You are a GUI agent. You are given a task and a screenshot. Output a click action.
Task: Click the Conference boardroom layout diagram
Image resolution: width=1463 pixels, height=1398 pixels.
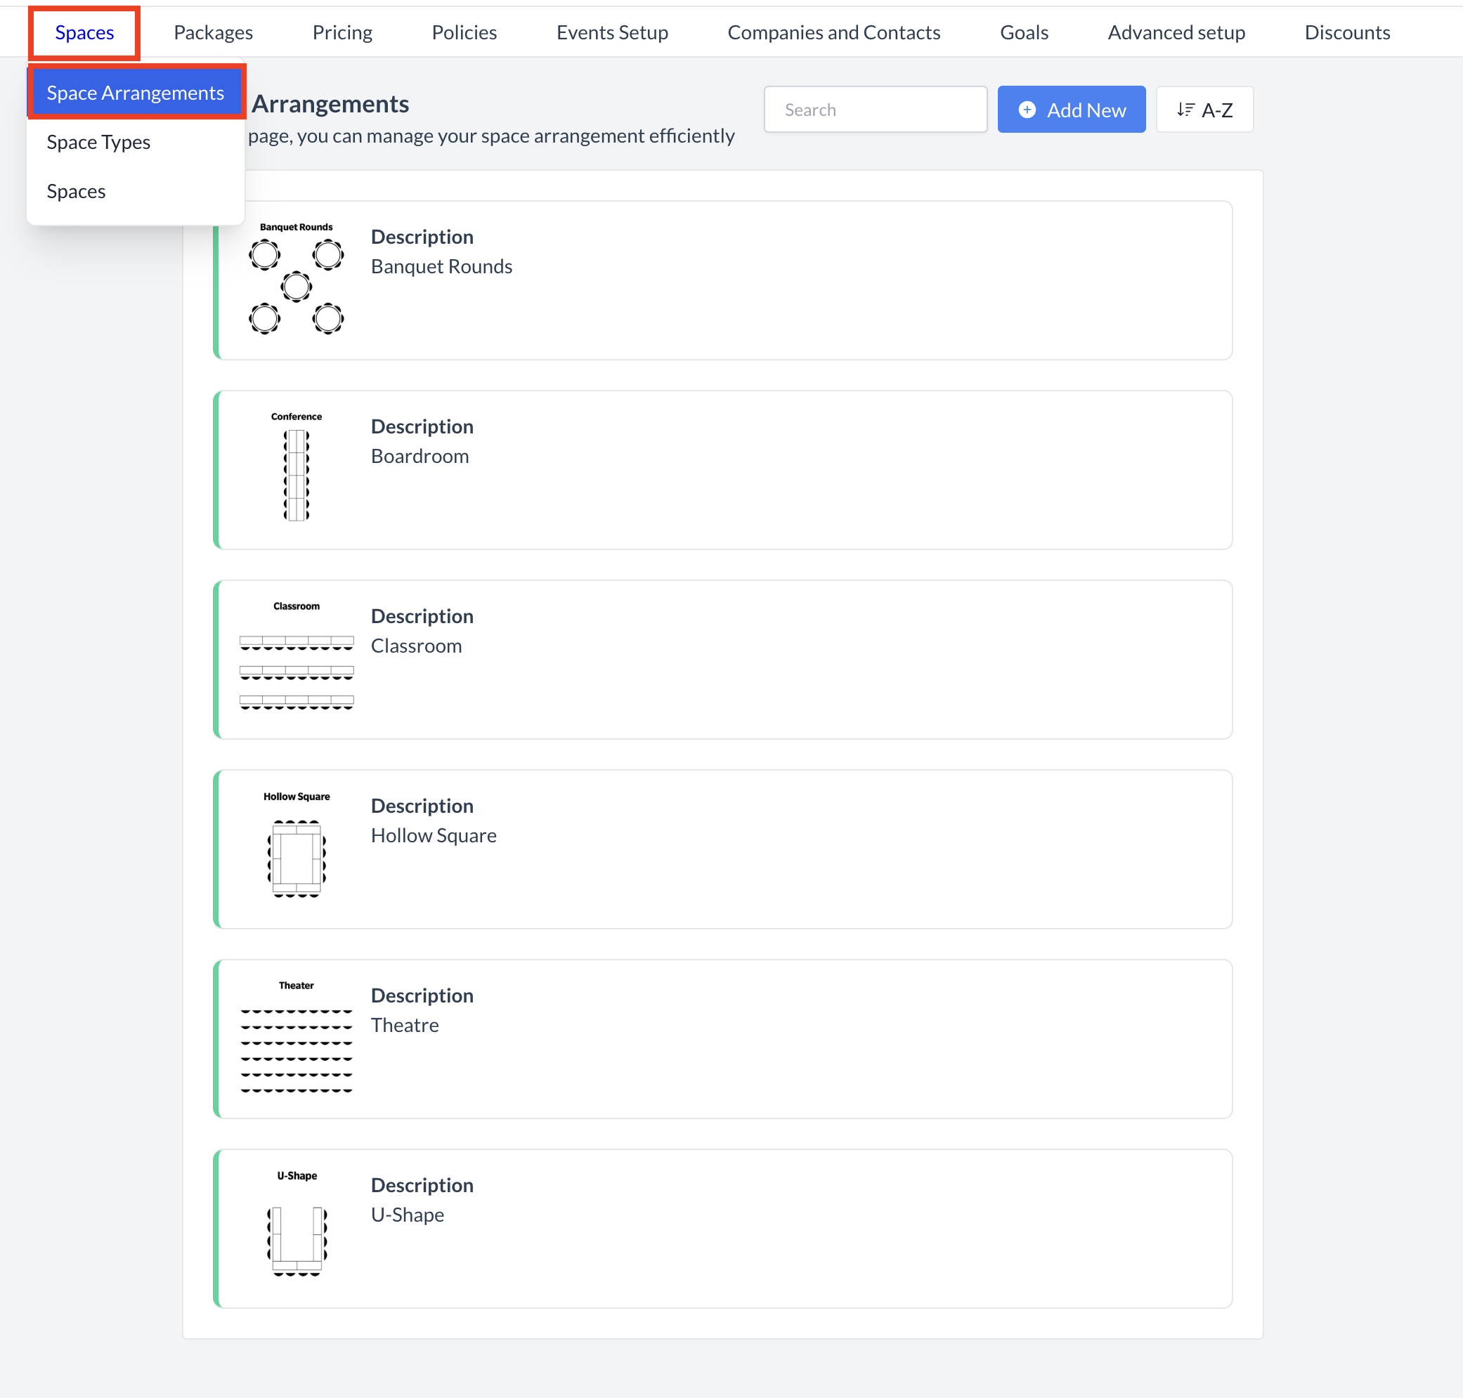296,469
